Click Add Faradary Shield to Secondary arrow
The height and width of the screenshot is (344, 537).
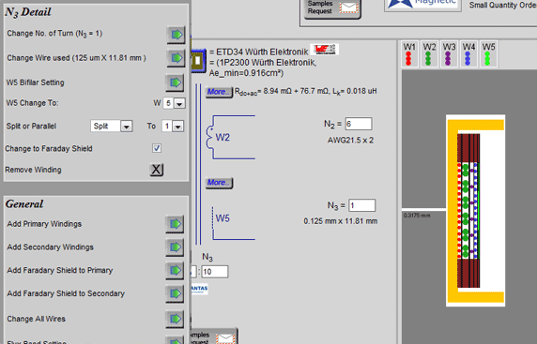pos(175,293)
